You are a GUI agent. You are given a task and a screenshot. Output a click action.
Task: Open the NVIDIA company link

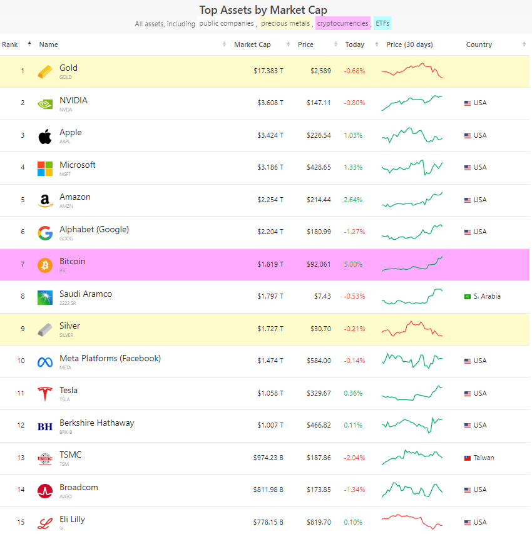(74, 100)
